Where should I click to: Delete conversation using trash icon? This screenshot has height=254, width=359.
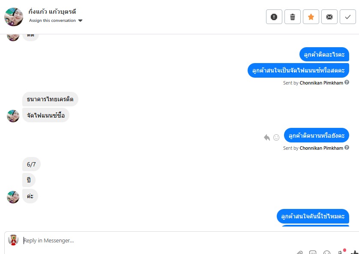(293, 17)
